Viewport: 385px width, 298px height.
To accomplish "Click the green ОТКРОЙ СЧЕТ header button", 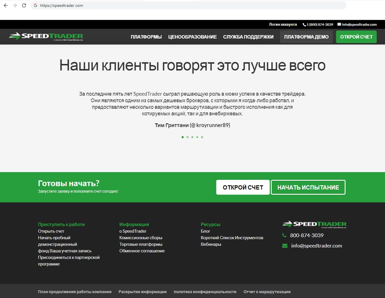I will click(356, 37).
